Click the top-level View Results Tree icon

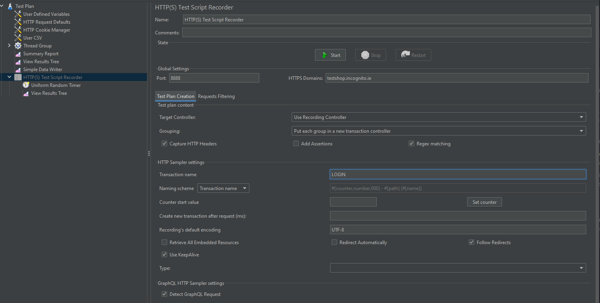click(x=18, y=62)
